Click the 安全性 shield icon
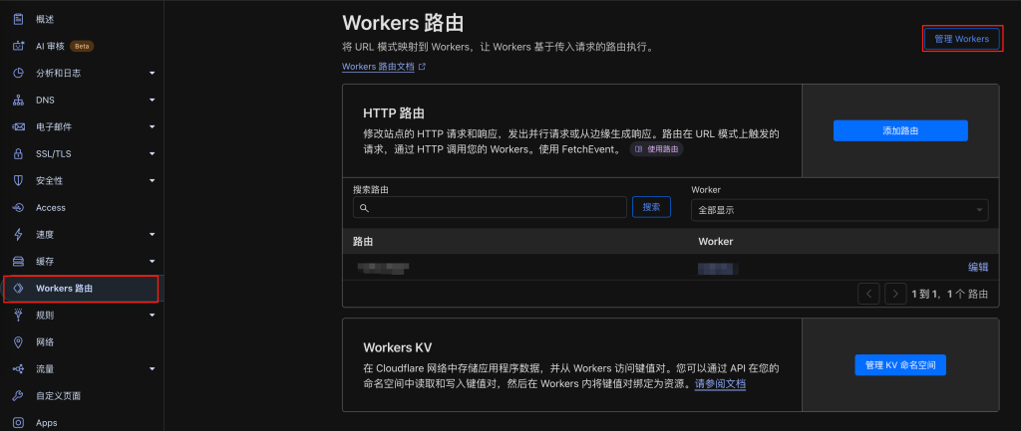The image size is (1021, 431). 18,181
